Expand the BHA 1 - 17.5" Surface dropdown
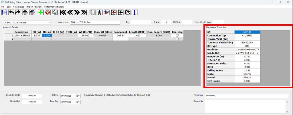The height and width of the screenshot is (115, 293). click(x=50, y=22)
